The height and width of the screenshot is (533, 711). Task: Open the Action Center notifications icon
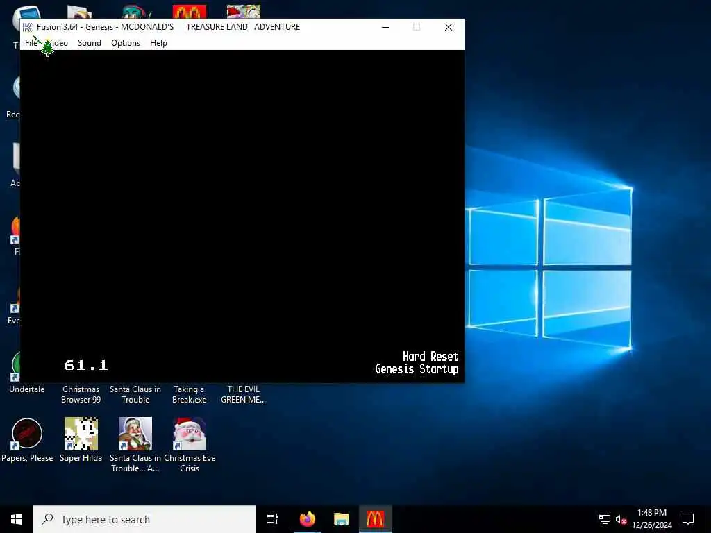[x=688, y=519]
